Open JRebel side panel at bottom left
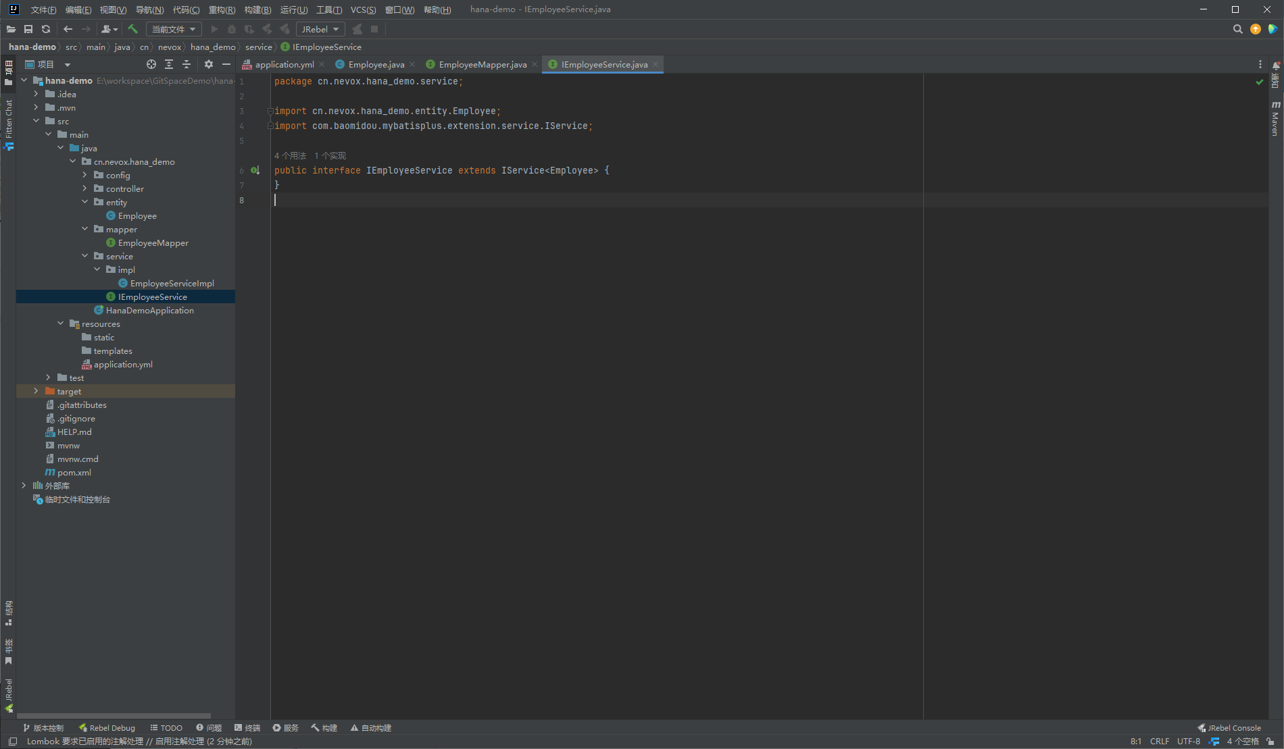 [x=8, y=696]
